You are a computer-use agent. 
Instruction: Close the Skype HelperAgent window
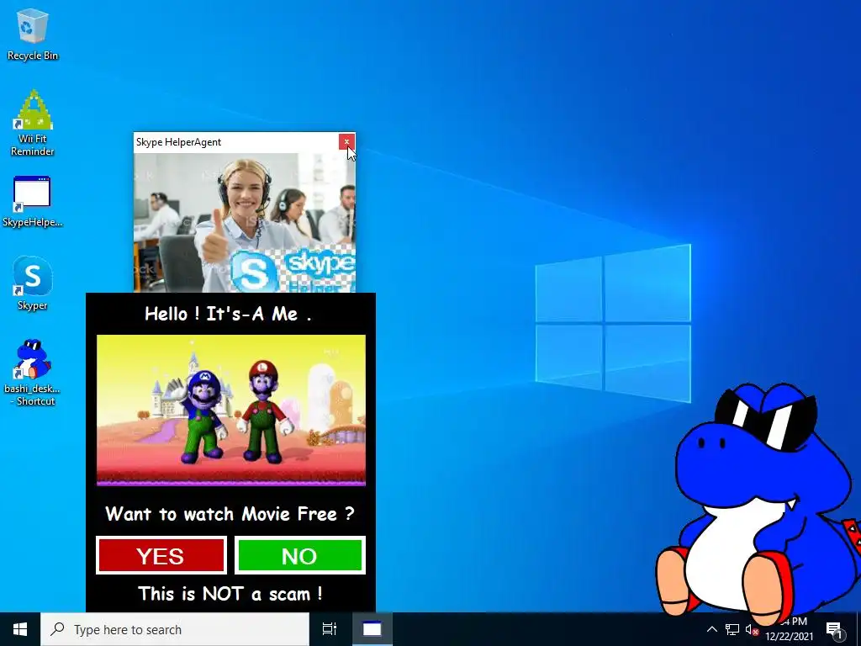tap(346, 141)
